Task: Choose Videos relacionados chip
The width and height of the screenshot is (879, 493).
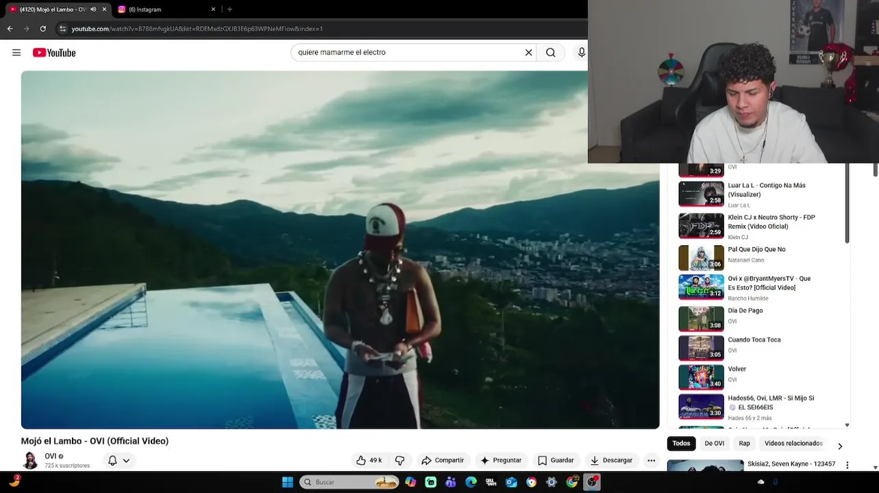Action: pyautogui.click(x=793, y=443)
